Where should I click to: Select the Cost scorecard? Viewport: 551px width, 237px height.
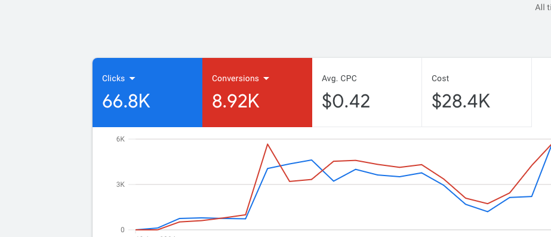click(x=477, y=93)
